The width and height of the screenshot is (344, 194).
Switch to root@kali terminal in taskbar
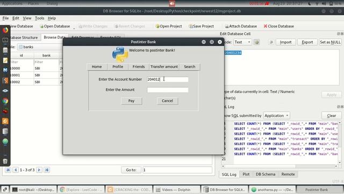pyautogui.click(x=33, y=190)
